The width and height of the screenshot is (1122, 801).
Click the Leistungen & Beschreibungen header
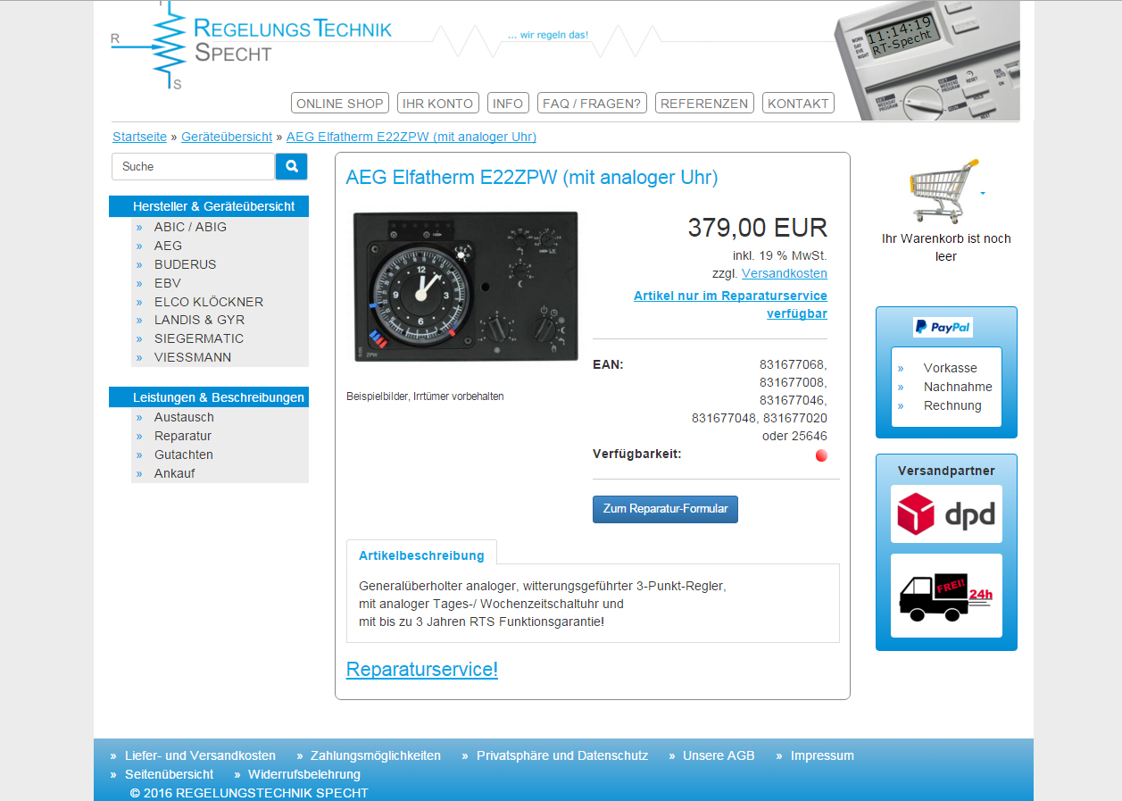[209, 397]
